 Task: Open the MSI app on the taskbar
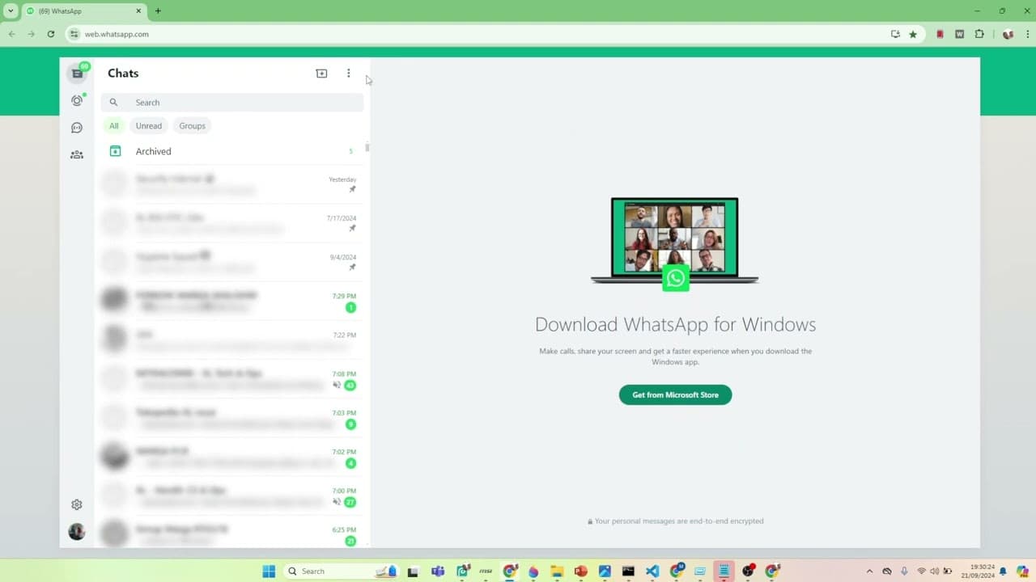[x=486, y=571]
